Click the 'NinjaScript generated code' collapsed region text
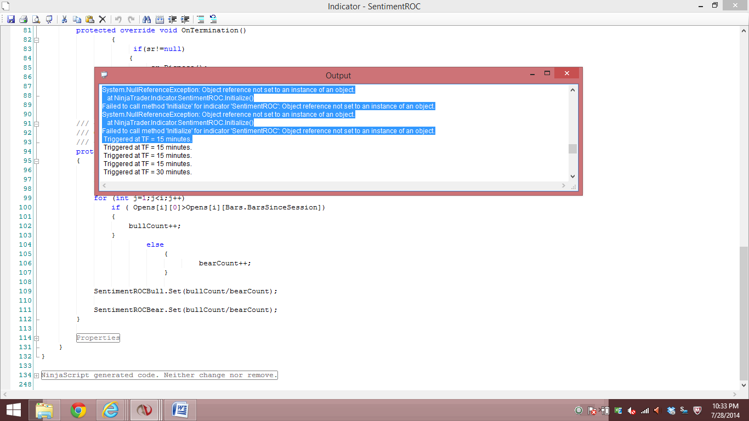 160,375
